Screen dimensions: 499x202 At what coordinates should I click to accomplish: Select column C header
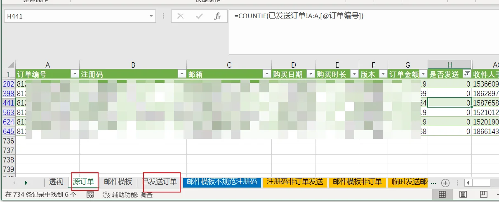(229, 65)
